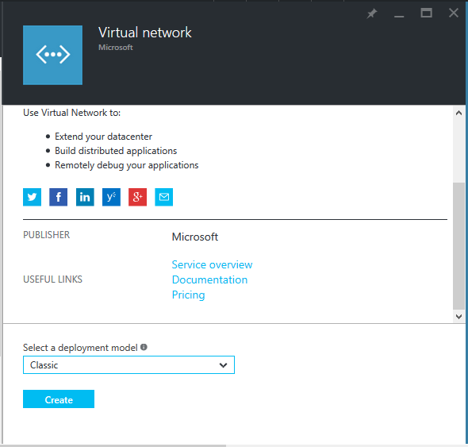Open the Documentation link
The image size is (468, 447).
pyautogui.click(x=210, y=279)
